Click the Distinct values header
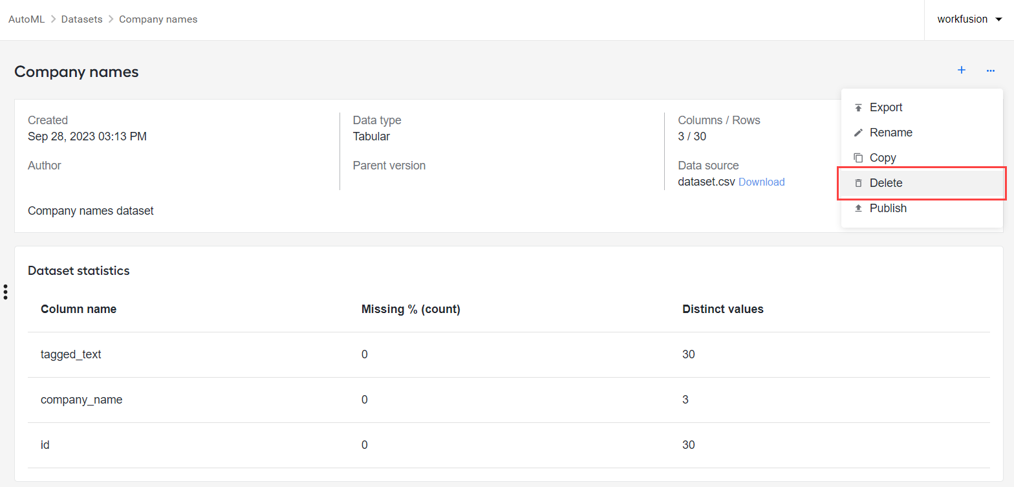Viewport: 1014px width, 487px height. (722, 309)
